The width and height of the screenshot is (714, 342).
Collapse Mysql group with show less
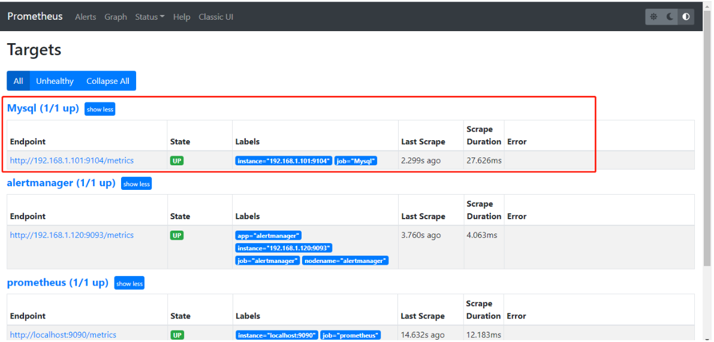tap(100, 109)
